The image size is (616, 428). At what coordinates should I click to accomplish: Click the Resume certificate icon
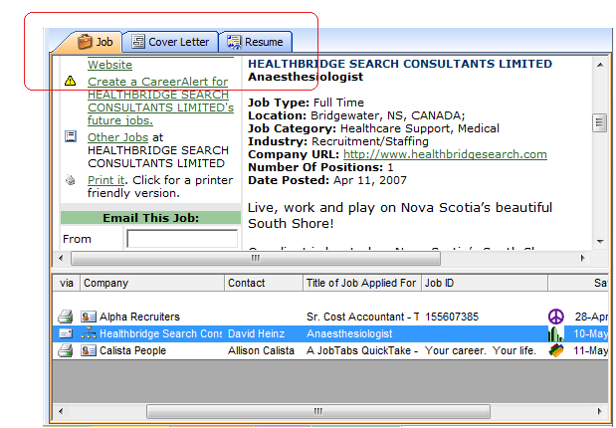[234, 42]
